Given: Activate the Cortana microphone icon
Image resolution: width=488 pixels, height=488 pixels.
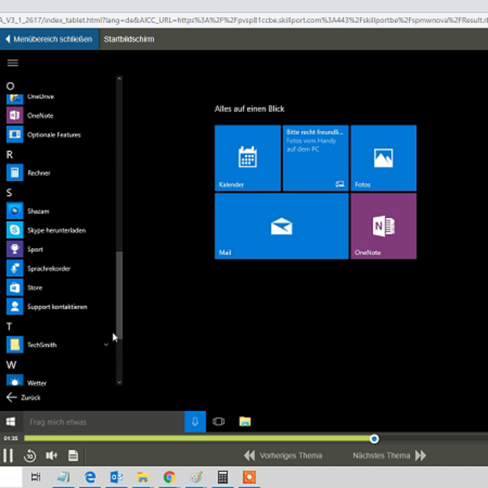Looking at the screenshot, I should click(x=195, y=422).
